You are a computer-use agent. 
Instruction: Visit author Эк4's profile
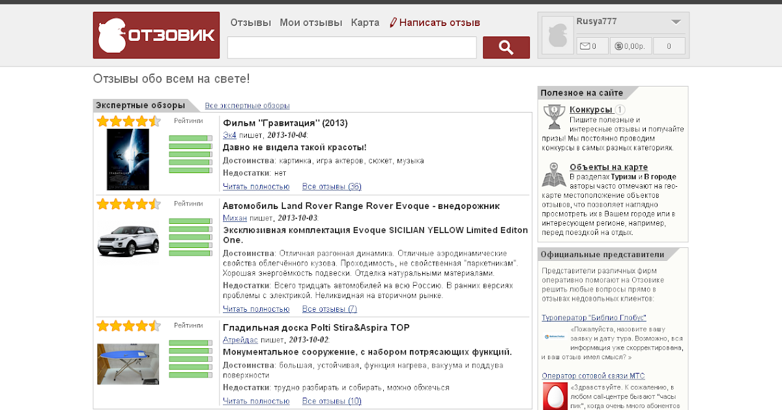[x=229, y=135]
